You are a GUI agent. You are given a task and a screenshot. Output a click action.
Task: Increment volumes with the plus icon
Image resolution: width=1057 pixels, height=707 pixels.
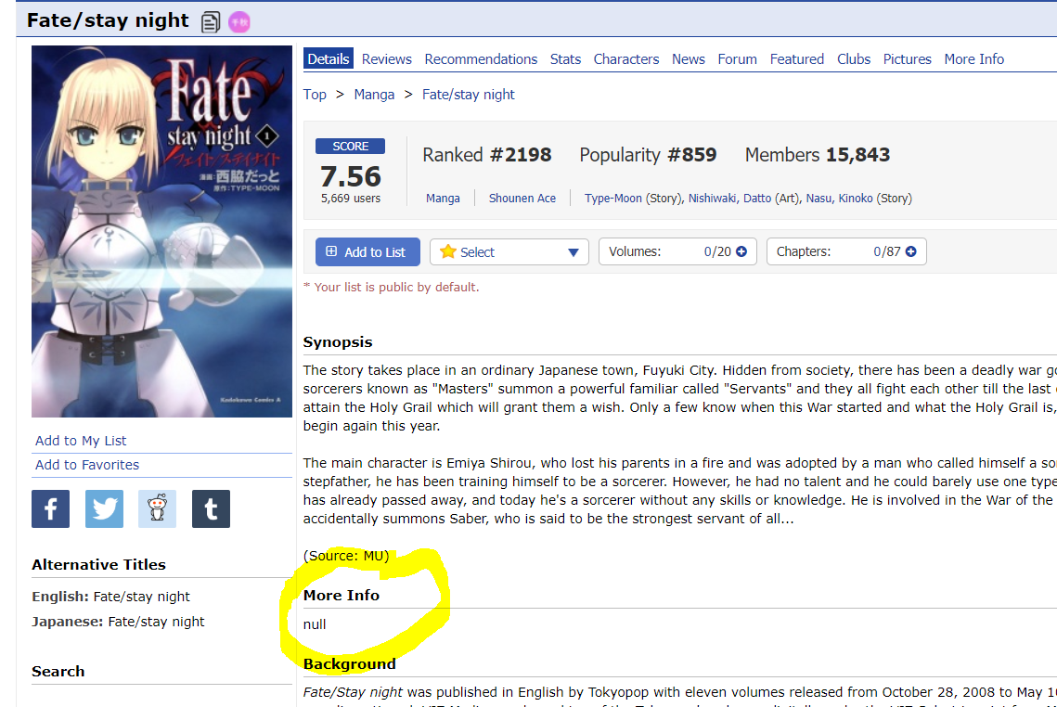741,251
